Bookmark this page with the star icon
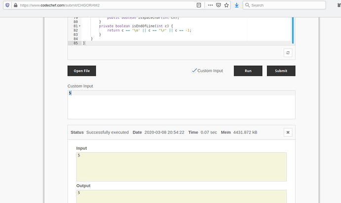Screen dimensions: 341x203 (226, 5)
